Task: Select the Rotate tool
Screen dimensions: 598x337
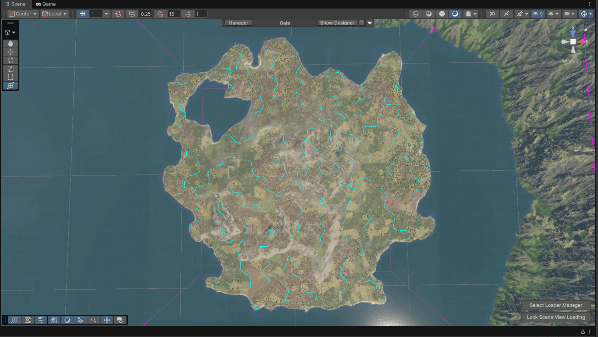Action: tap(10, 60)
